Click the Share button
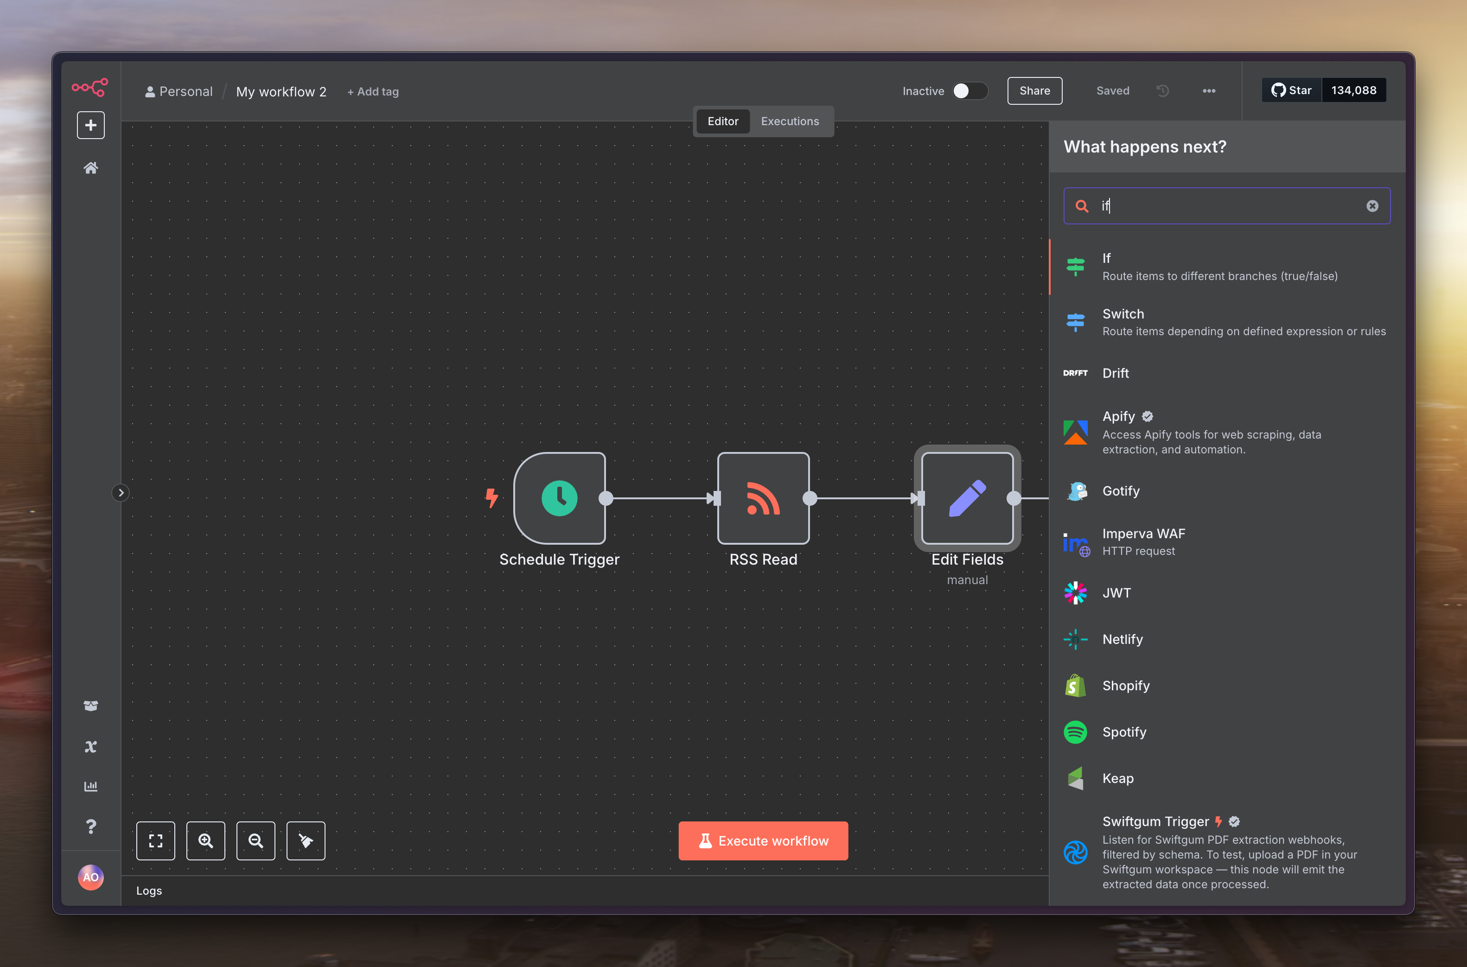 coord(1034,91)
